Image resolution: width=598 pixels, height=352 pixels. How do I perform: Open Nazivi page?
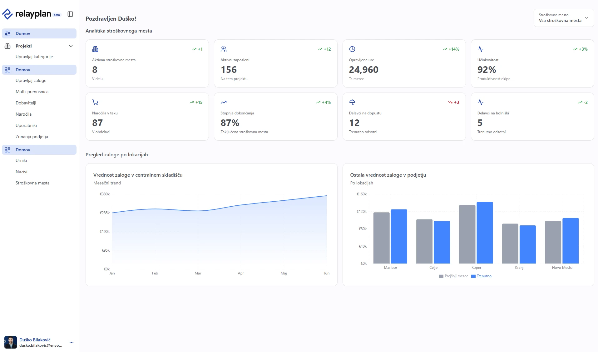click(x=22, y=172)
